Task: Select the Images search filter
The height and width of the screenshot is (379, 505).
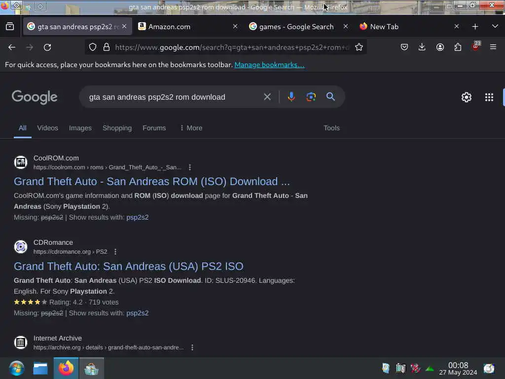Action: pyautogui.click(x=80, y=128)
